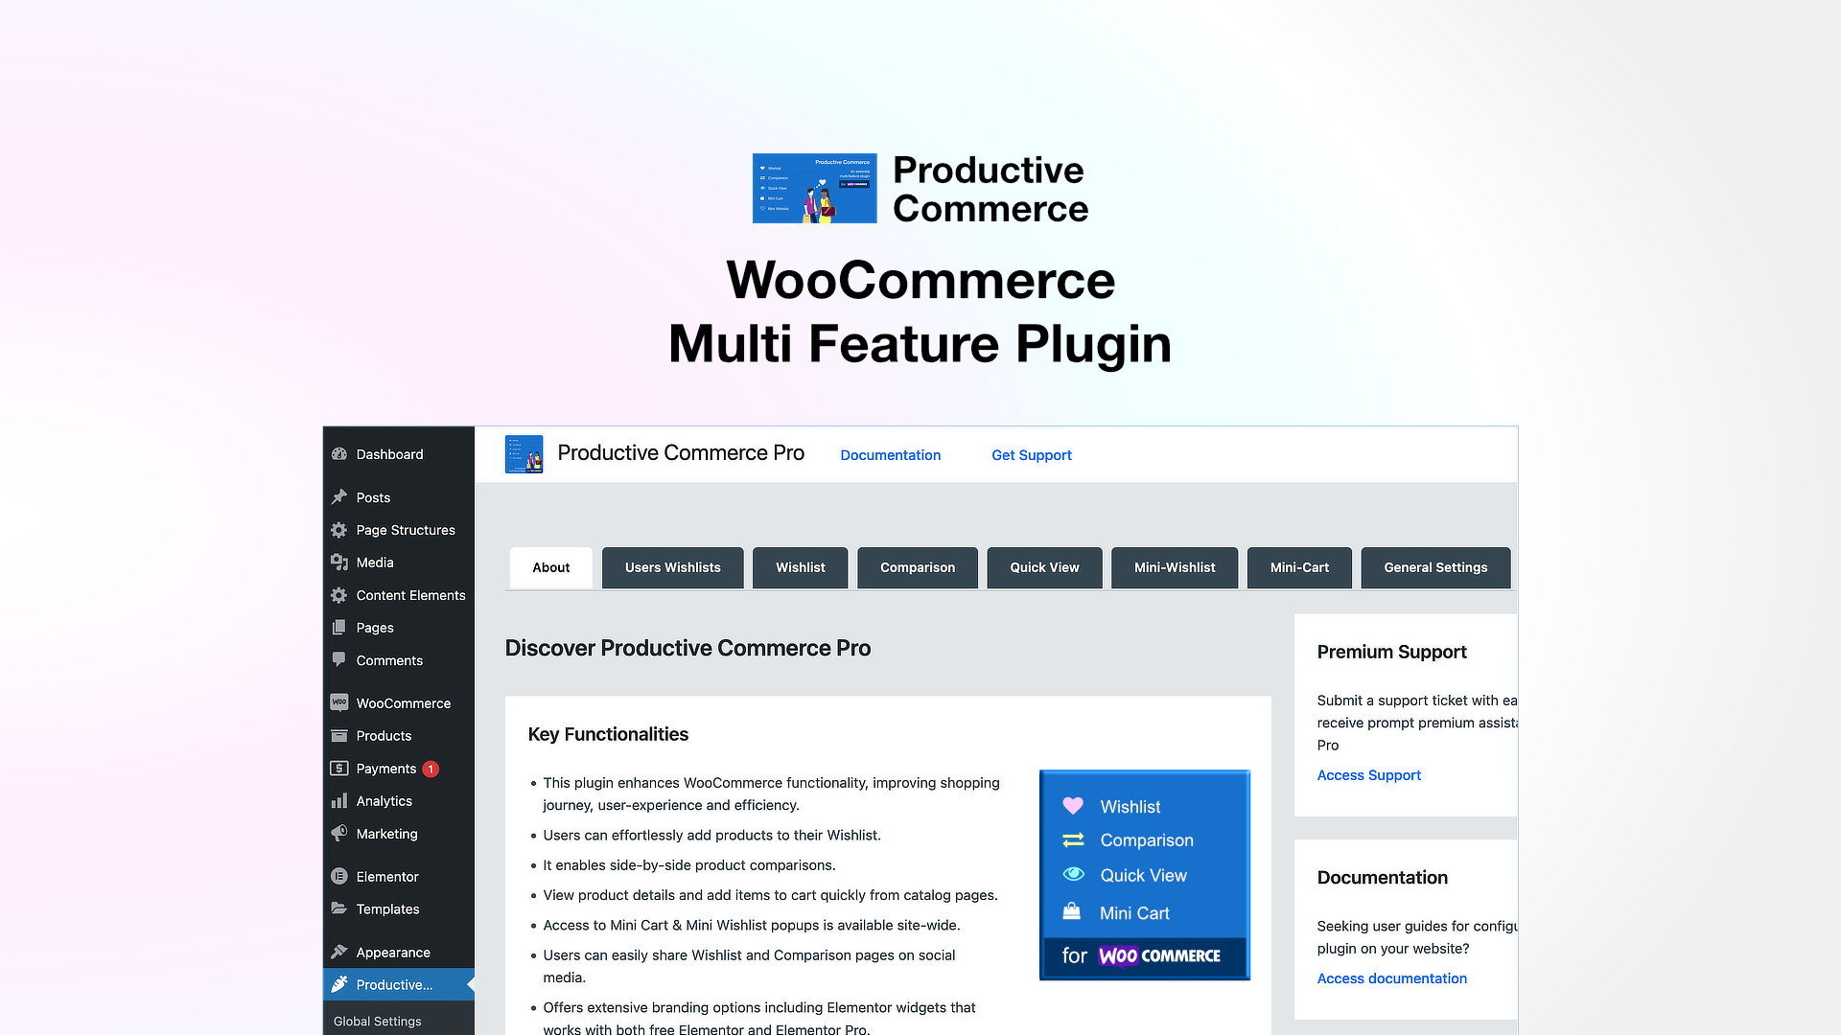Click the Dashboard gauge icon in sidebar
The height and width of the screenshot is (1035, 1841).
[x=339, y=454]
